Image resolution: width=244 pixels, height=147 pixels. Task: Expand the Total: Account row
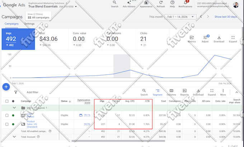point(14,137)
